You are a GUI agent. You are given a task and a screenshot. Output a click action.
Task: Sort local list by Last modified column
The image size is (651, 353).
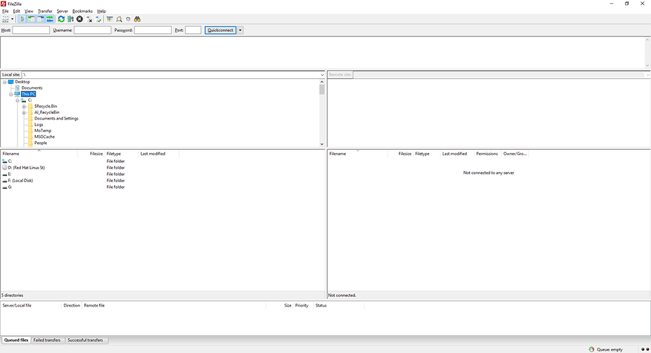click(158, 154)
